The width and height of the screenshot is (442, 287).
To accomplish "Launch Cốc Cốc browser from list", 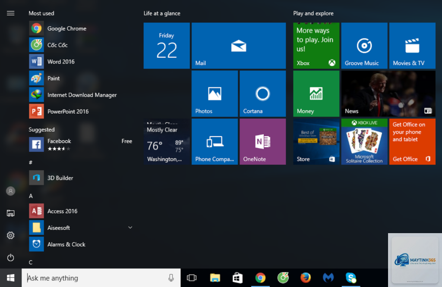I will coord(80,45).
